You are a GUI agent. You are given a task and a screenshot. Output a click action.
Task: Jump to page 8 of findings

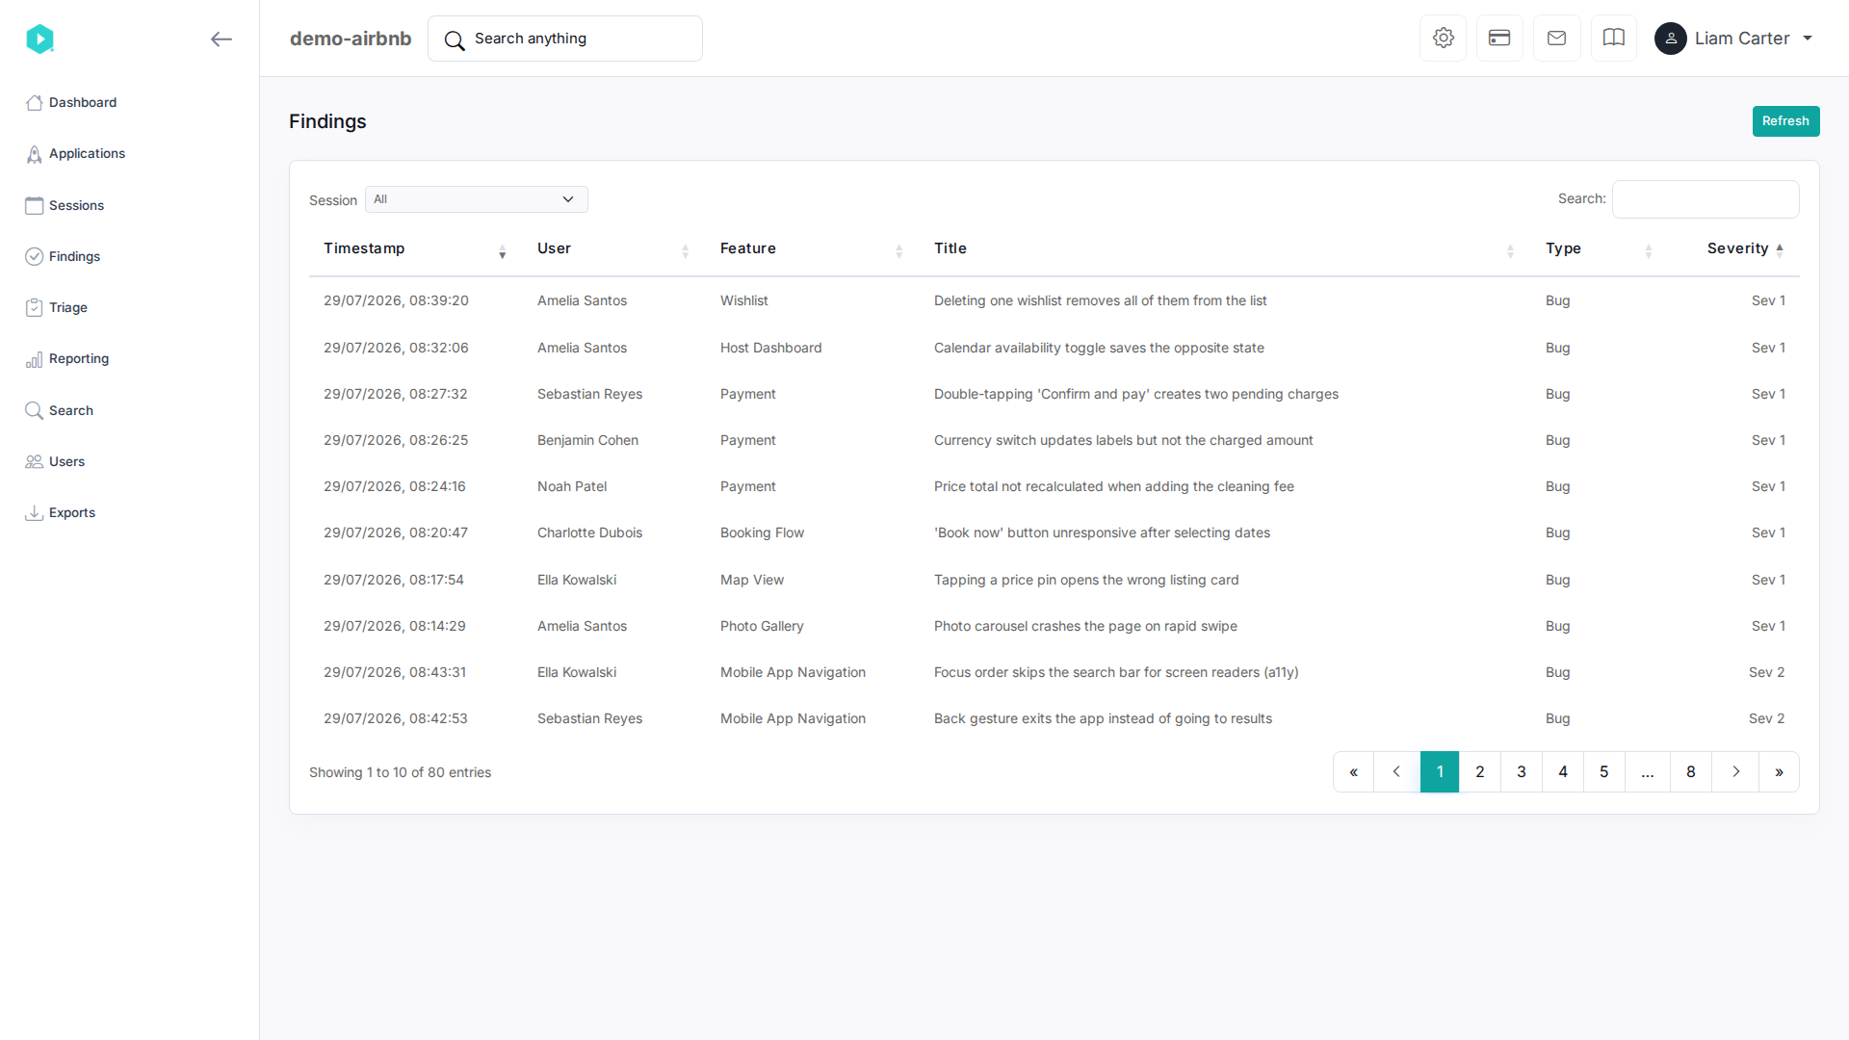pyautogui.click(x=1691, y=772)
